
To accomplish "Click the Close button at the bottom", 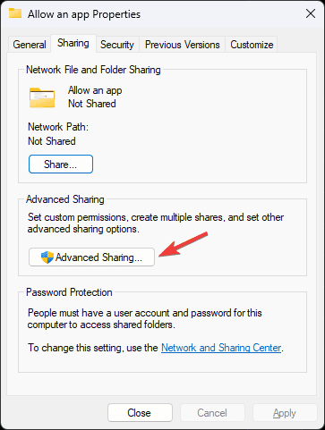I will [140, 413].
